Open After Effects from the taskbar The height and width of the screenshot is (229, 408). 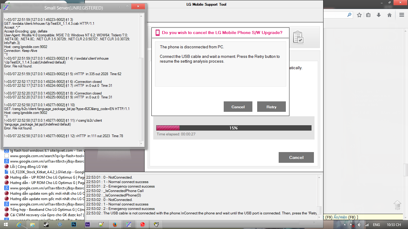tap(88, 225)
